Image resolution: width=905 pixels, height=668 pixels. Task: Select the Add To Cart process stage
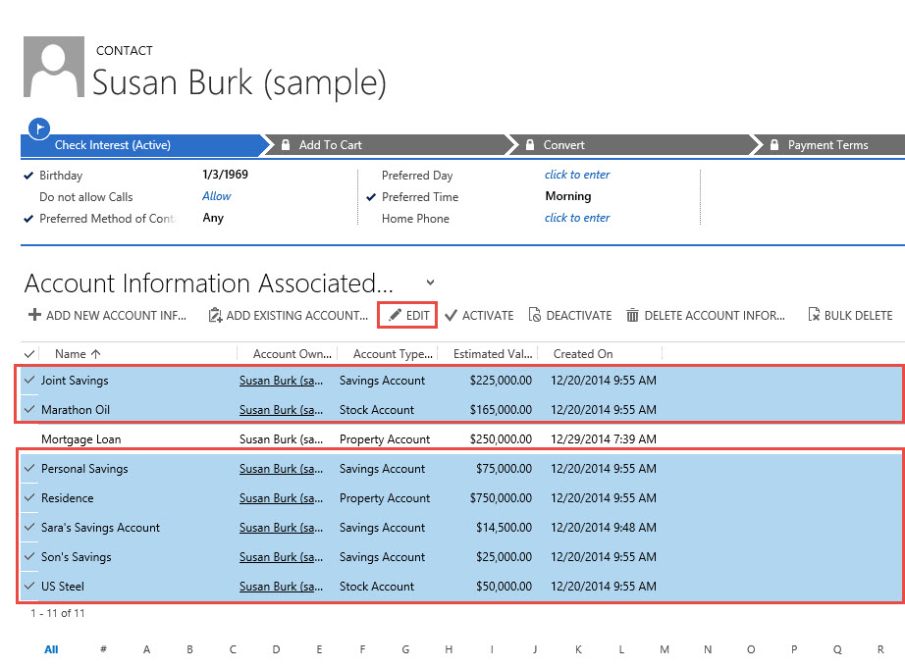coord(330,145)
